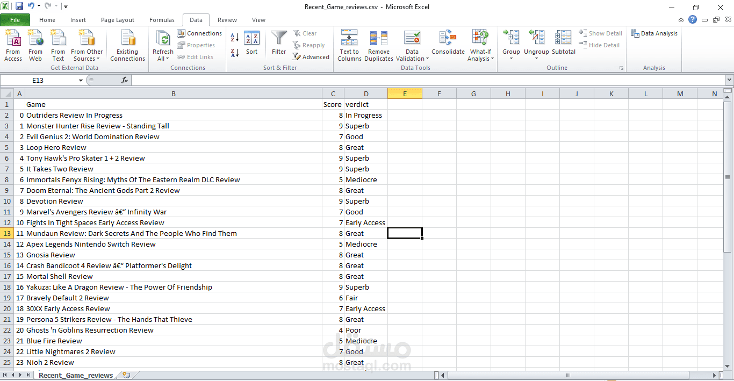
Task: Open Excel Help question mark
Action: click(x=693, y=19)
